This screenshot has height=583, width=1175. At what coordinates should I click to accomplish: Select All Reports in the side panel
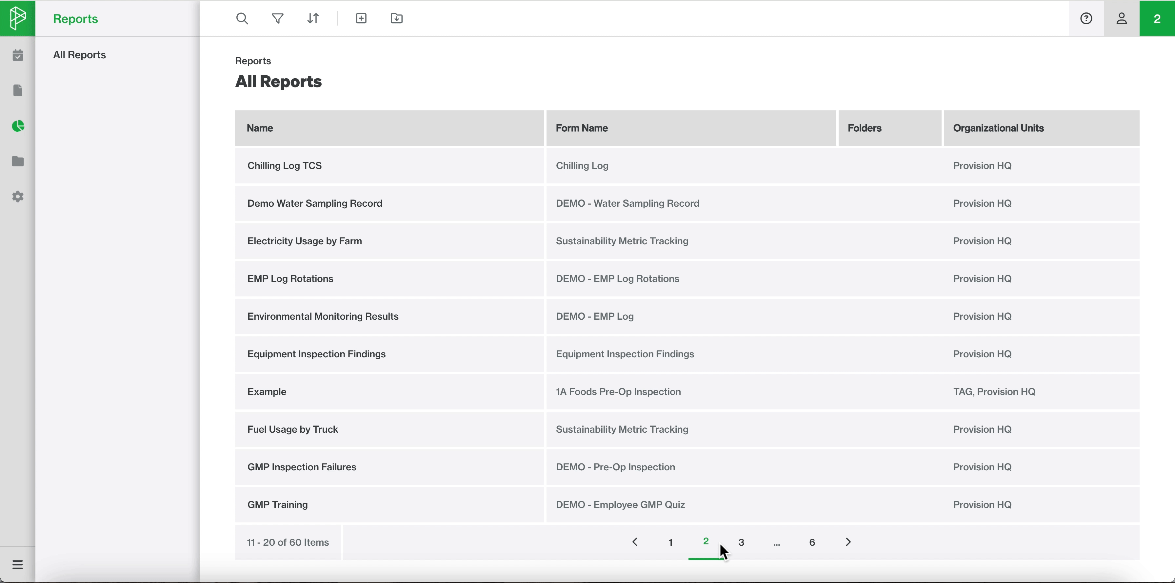79,55
